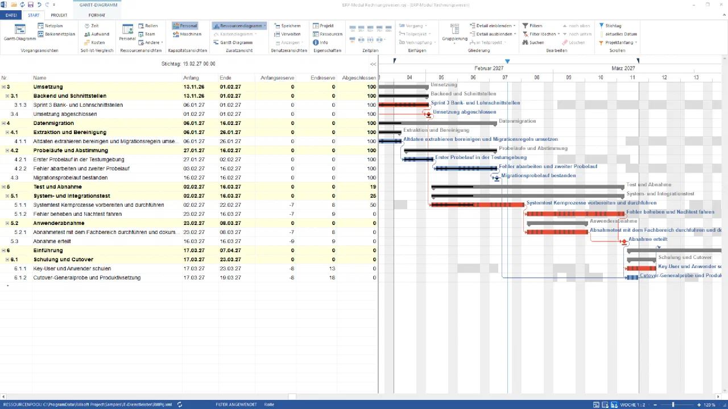Select row Abnahme erteilt
The height and width of the screenshot is (409, 728).
tap(189, 241)
